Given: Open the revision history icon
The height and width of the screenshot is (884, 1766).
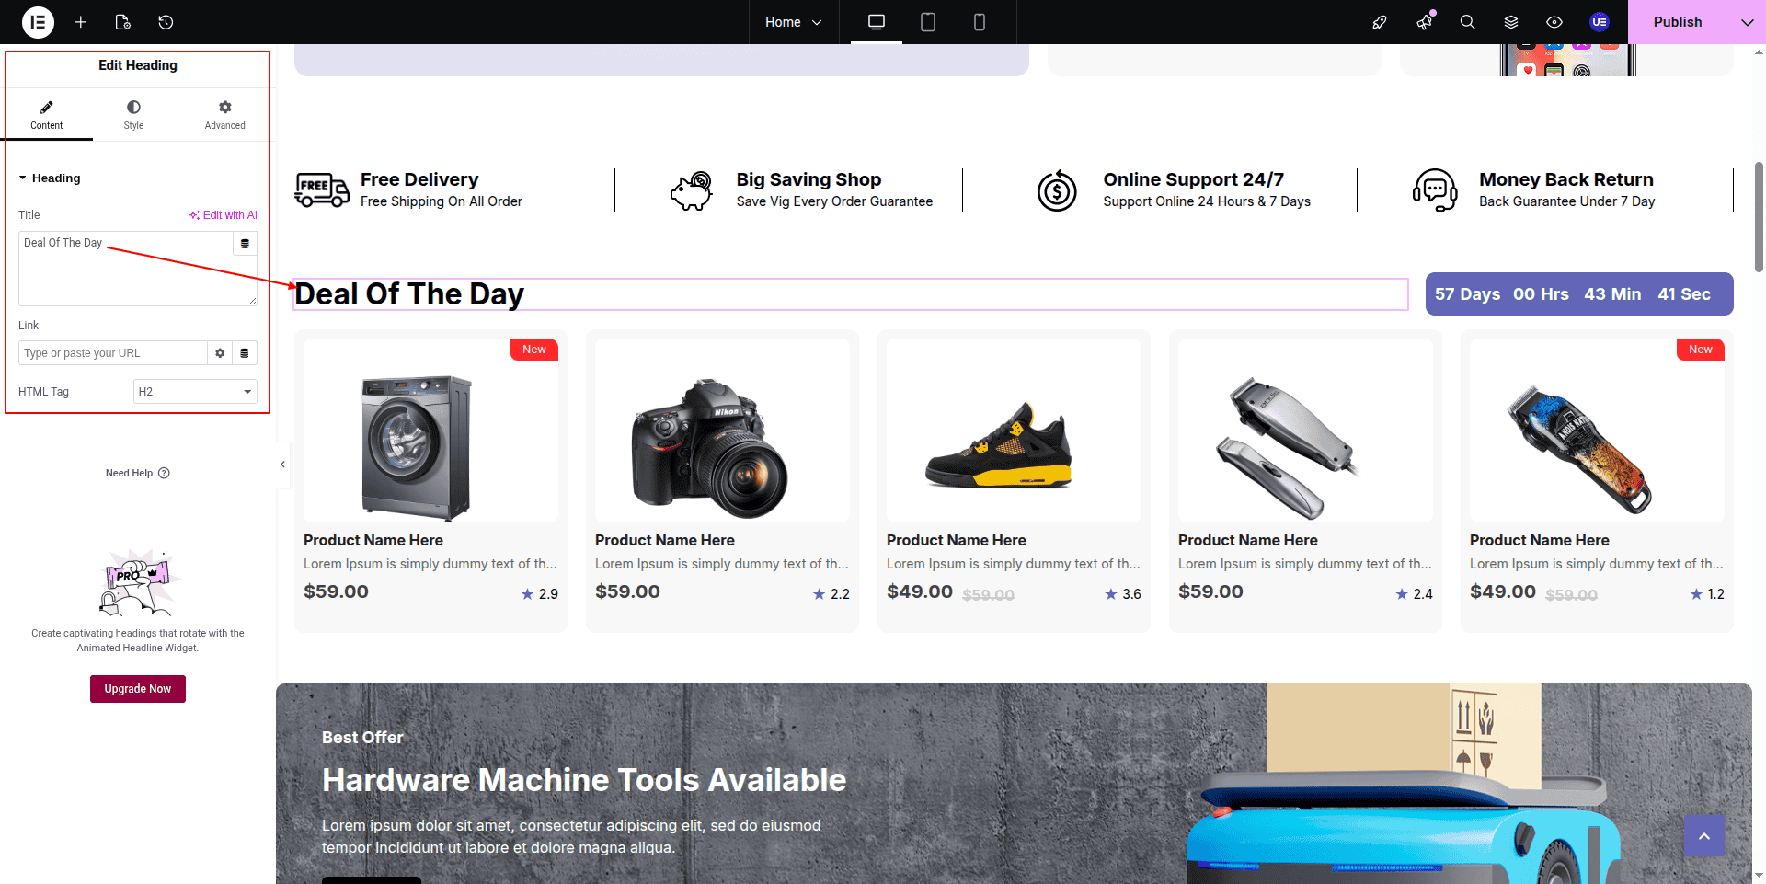Looking at the screenshot, I should 166,22.
